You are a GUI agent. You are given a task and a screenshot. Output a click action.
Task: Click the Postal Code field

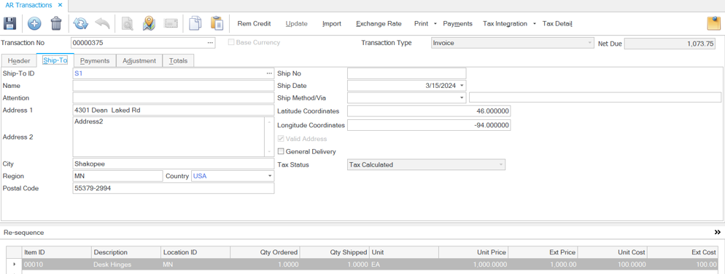click(x=174, y=188)
